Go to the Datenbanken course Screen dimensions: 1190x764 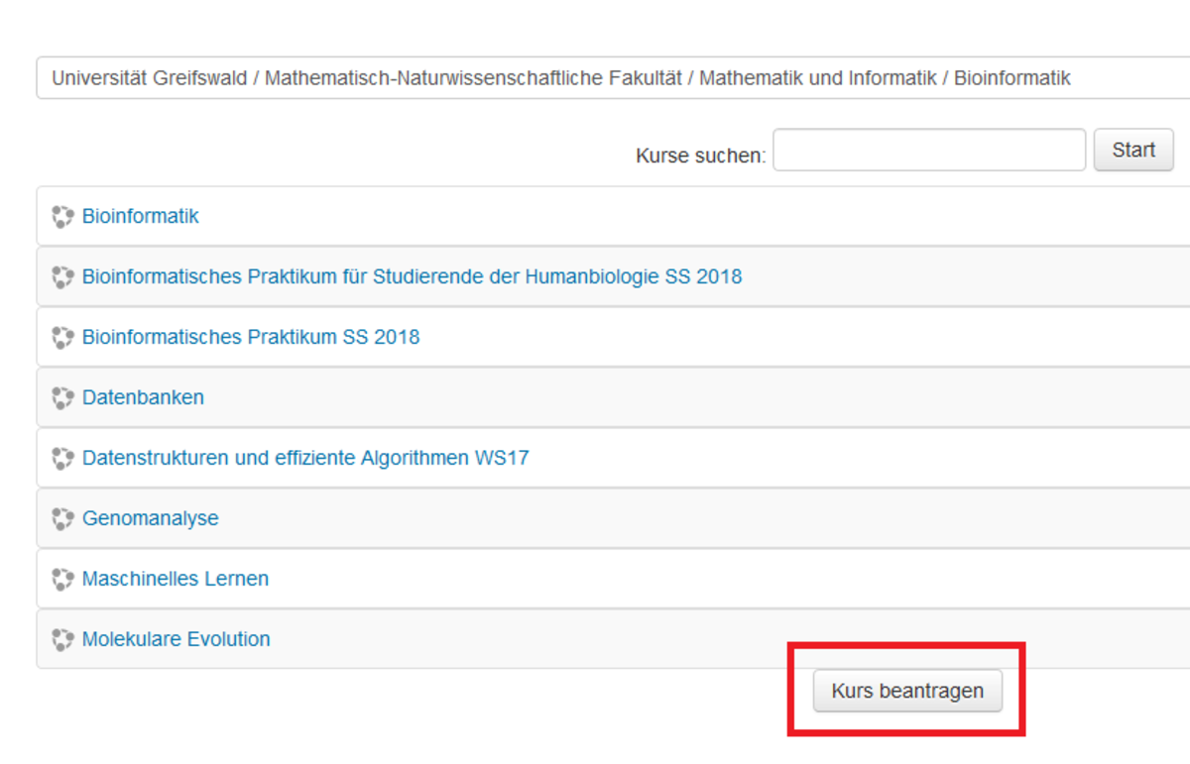click(x=143, y=397)
